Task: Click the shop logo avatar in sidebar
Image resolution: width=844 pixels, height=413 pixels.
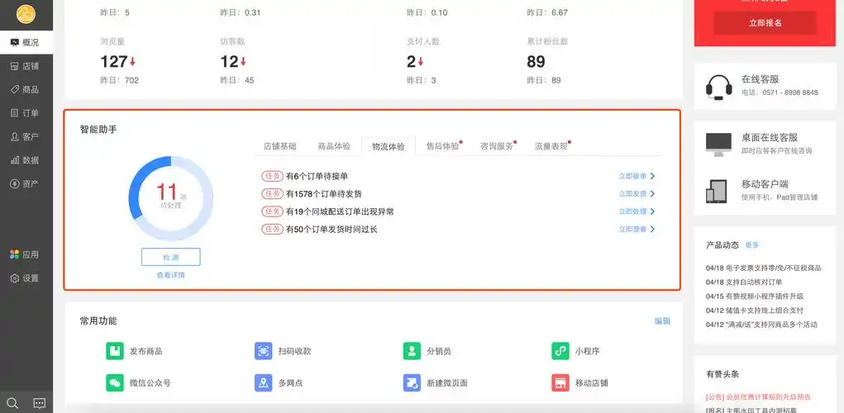Action: [26, 14]
